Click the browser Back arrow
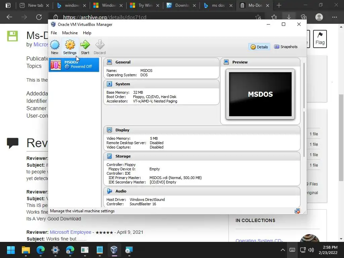Image resolution: width=344 pixels, height=258 pixels. [9, 17]
